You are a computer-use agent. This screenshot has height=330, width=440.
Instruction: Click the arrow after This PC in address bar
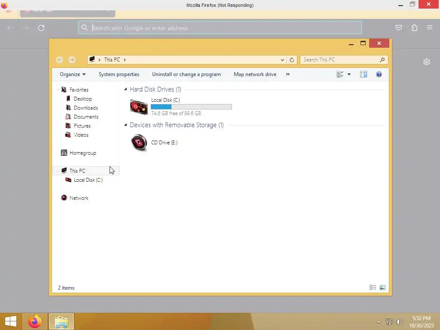pyautogui.click(x=125, y=60)
